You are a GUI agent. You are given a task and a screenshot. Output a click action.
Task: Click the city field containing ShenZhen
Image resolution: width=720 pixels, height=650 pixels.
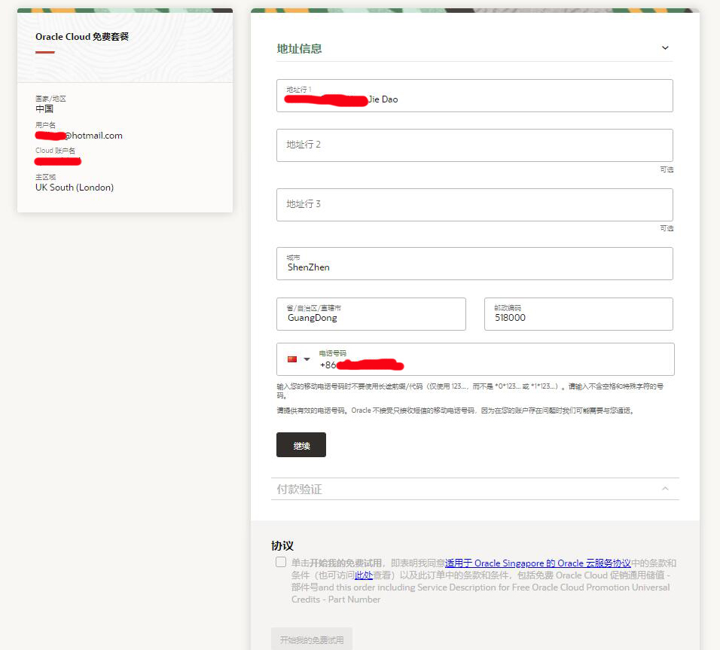point(474,264)
